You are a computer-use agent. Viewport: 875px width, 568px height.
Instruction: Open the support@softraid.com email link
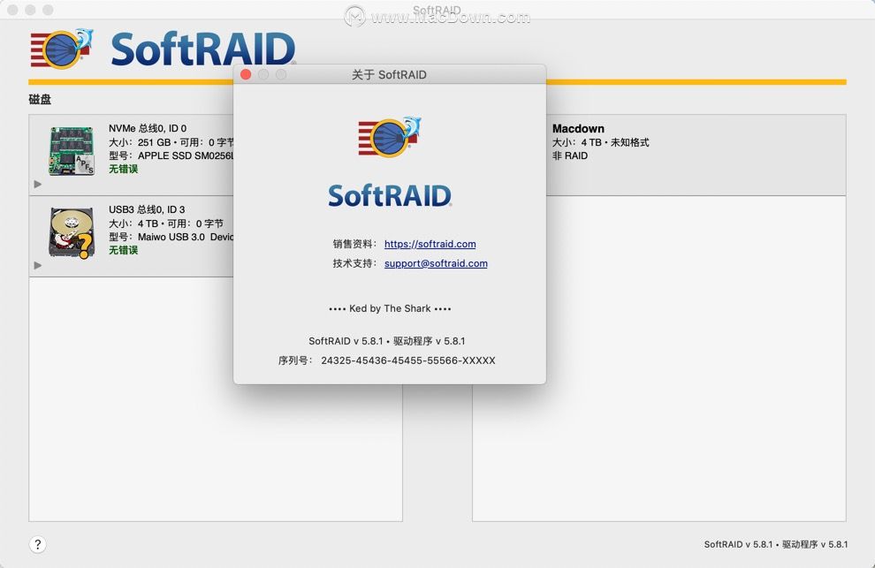pyautogui.click(x=436, y=263)
